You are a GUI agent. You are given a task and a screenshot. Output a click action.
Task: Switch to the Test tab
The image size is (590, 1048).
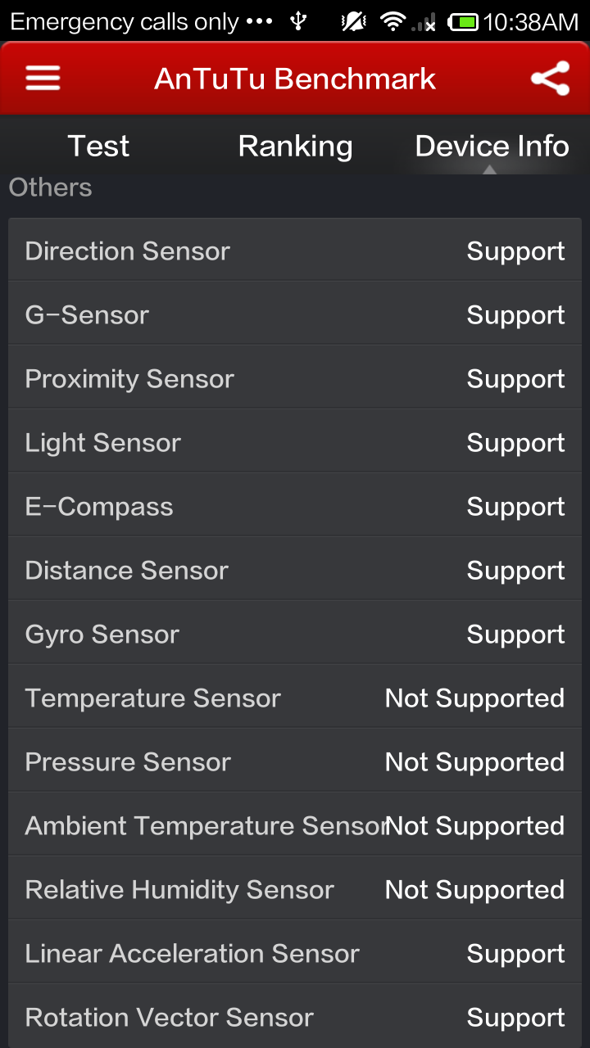(98, 146)
